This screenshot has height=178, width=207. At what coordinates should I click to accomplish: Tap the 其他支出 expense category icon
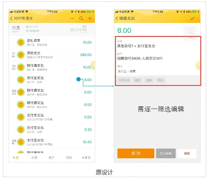click(x=21, y=55)
